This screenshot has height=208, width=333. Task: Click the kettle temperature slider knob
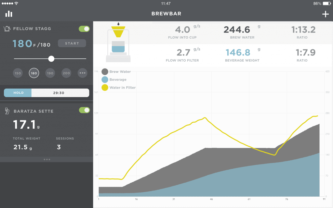[x=51, y=59]
